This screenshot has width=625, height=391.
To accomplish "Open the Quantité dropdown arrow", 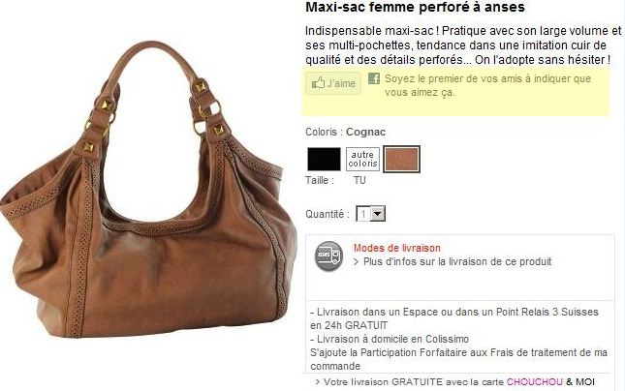I will coord(378,214).
